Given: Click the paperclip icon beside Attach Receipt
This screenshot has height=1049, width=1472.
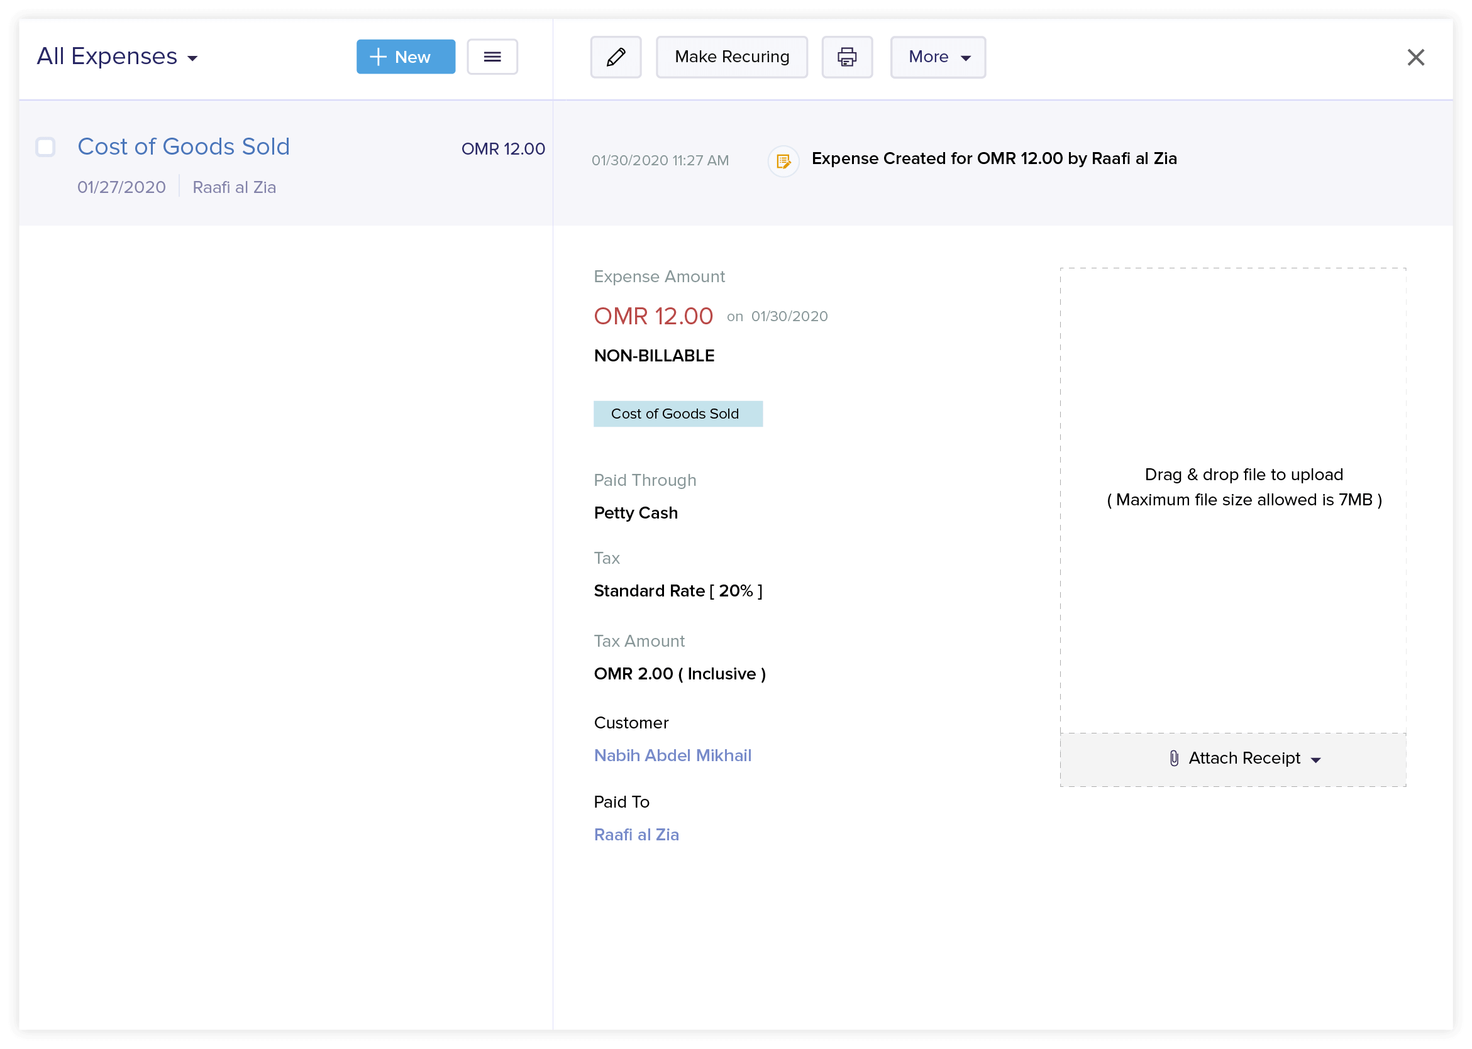Looking at the screenshot, I should point(1174,759).
